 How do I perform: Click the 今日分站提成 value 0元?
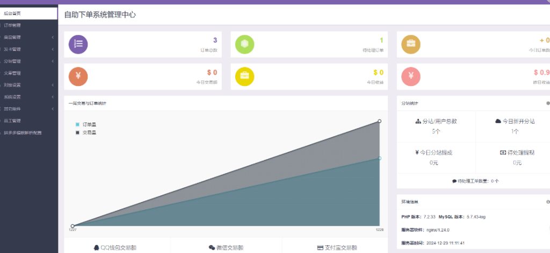[434, 163]
